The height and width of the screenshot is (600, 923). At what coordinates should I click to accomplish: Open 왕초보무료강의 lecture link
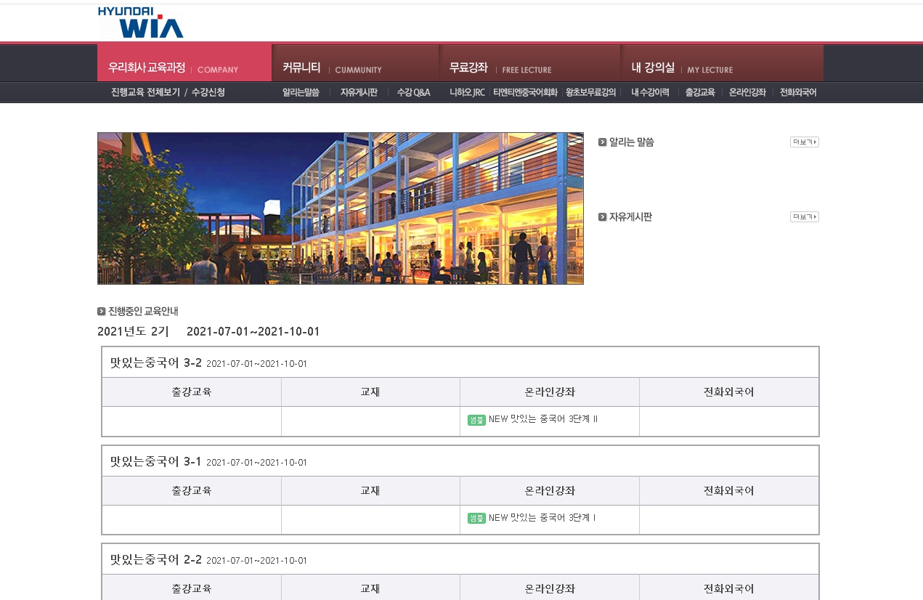click(591, 92)
